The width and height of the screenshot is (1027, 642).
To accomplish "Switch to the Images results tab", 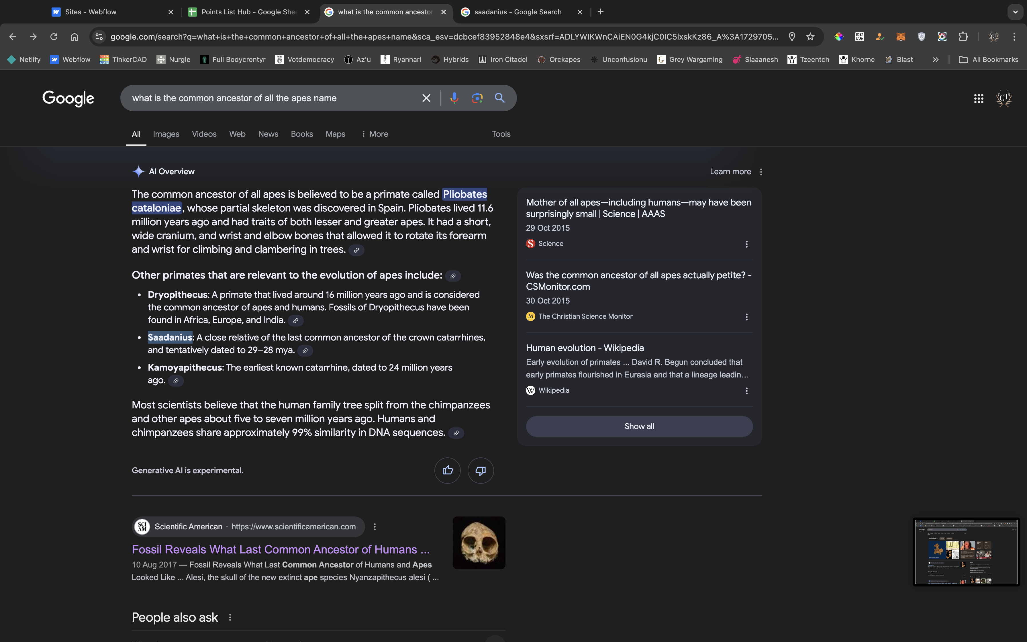I will pos(166,134).
